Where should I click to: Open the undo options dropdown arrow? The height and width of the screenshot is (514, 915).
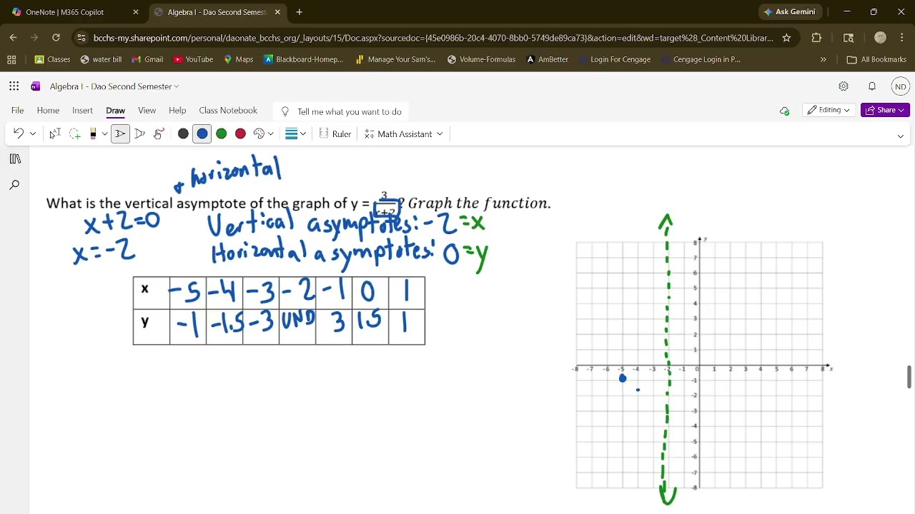point(32,133)
